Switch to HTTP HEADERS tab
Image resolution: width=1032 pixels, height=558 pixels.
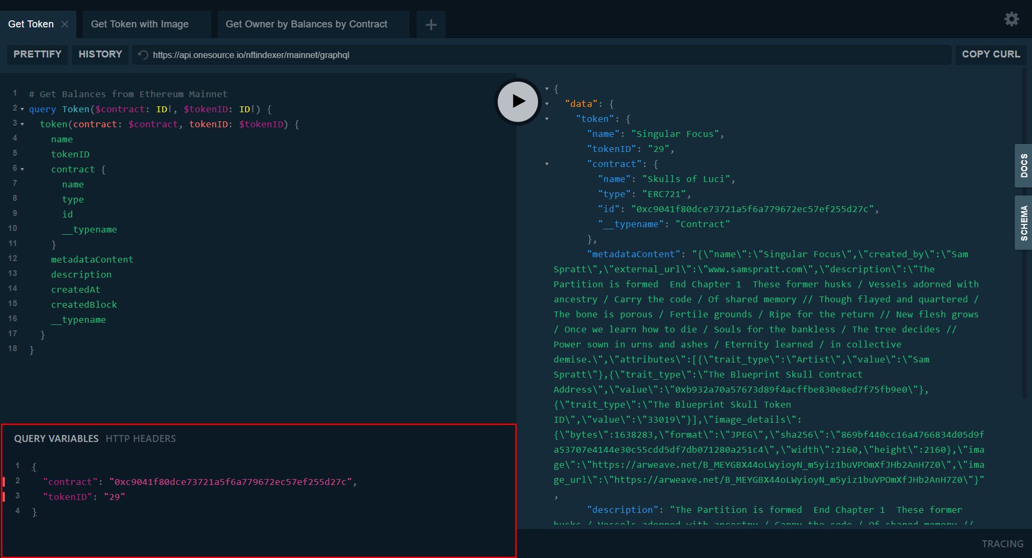pos(141,439)
